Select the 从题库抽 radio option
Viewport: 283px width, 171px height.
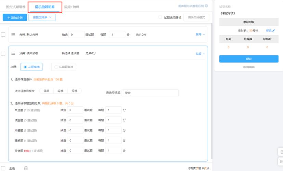pyautogui.click(x=31, y=67)
